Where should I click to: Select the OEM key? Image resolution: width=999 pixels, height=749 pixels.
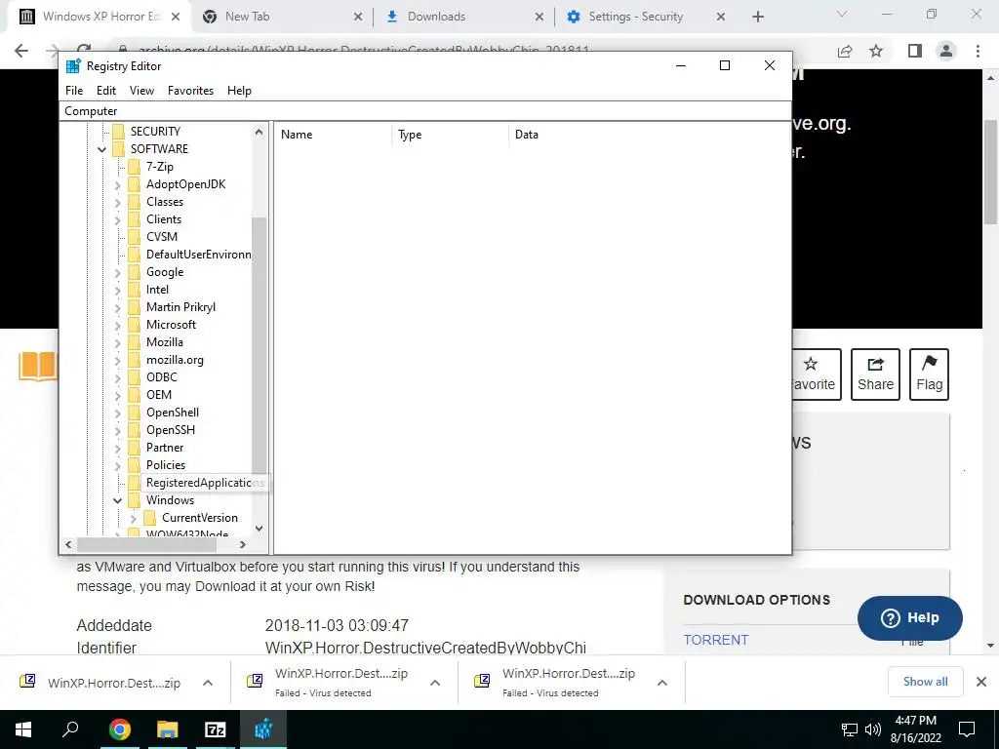tap(159, 395)
